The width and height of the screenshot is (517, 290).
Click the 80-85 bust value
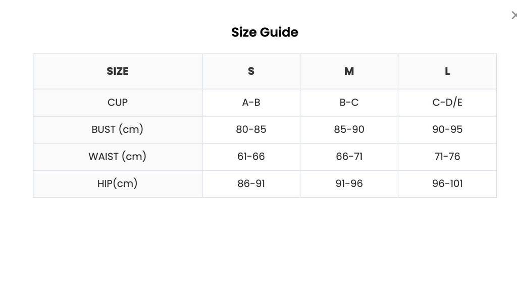pos(251,130)
